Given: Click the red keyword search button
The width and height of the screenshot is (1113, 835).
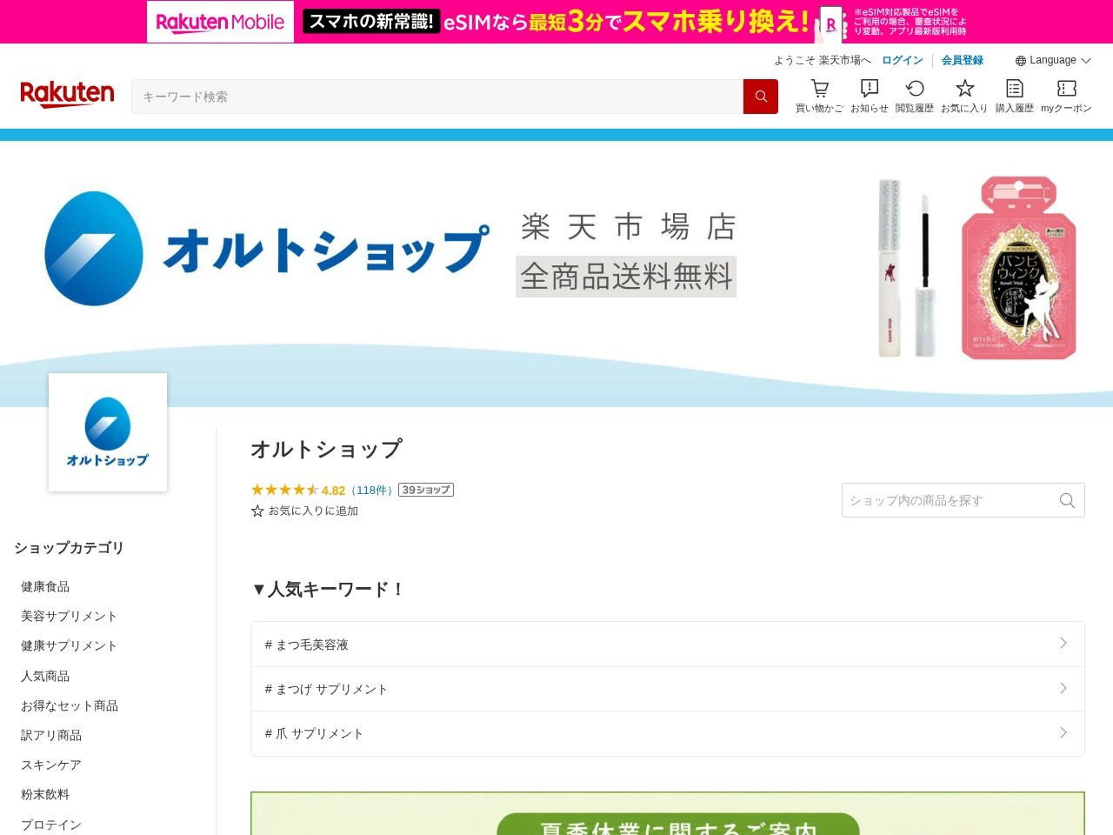Looking at the screenshot, I should coord(761,97).
